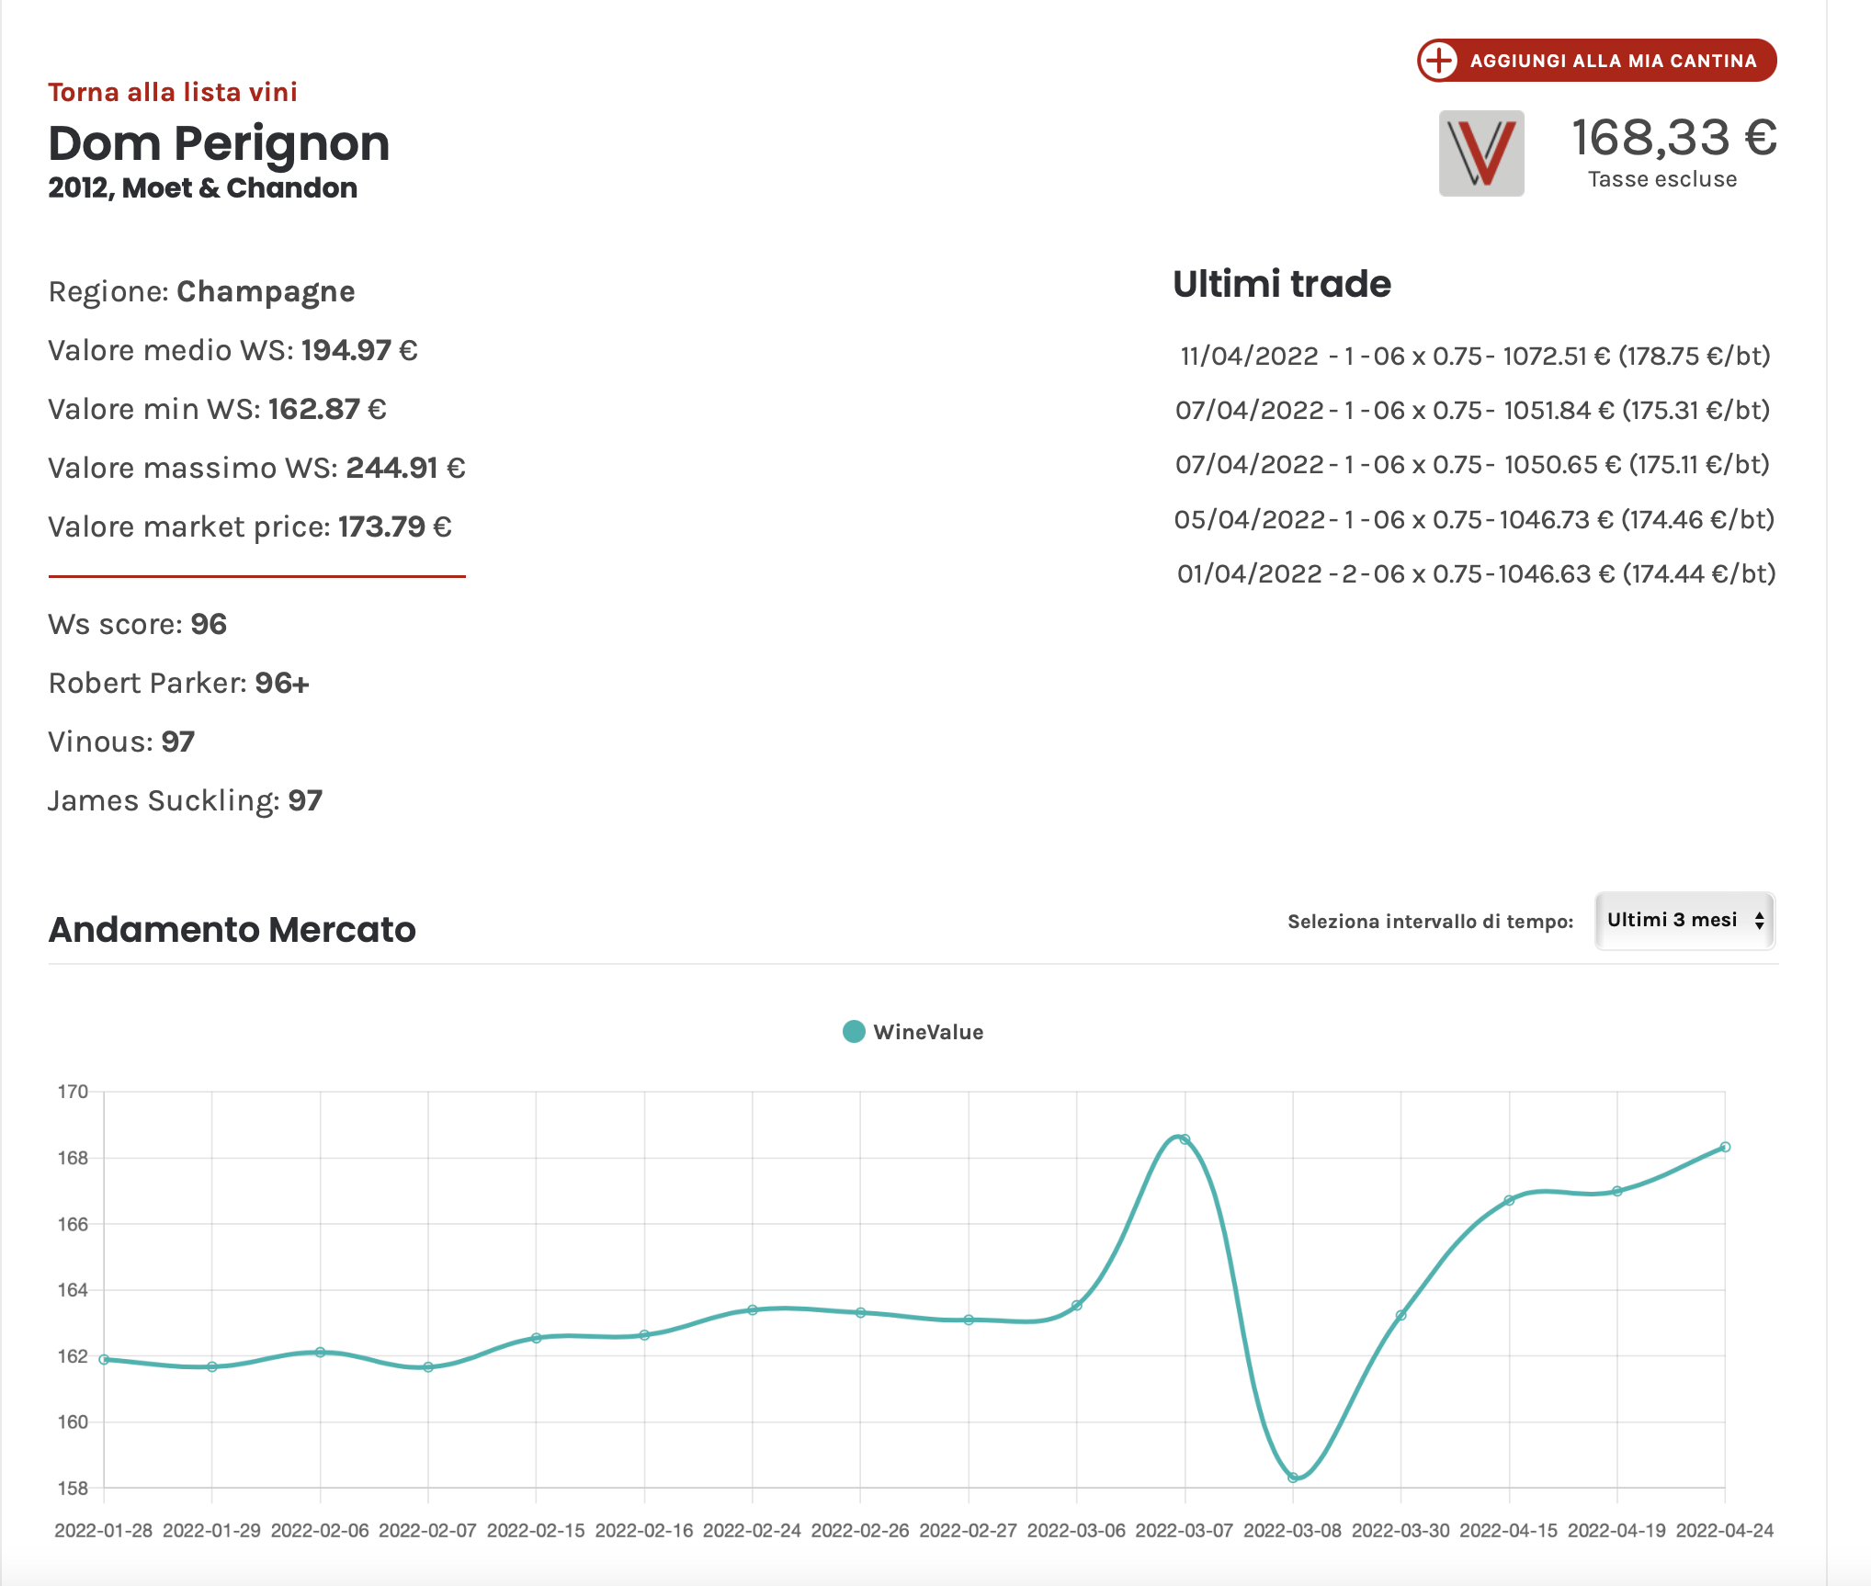The image size is (1871, 1586).
Task: Click the 168,33 € price label
Action: (1673, 138)
